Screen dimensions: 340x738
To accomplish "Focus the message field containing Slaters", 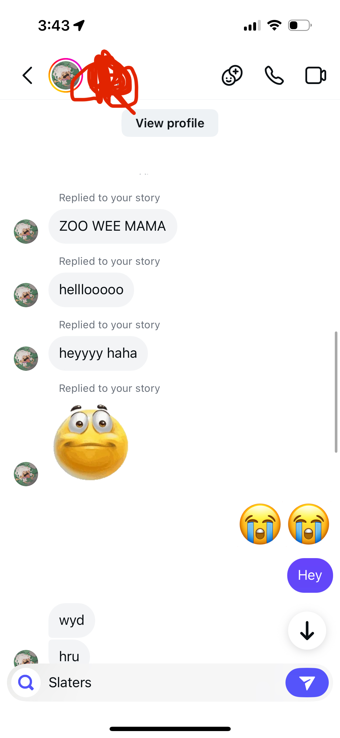I will tap(161, 683).
